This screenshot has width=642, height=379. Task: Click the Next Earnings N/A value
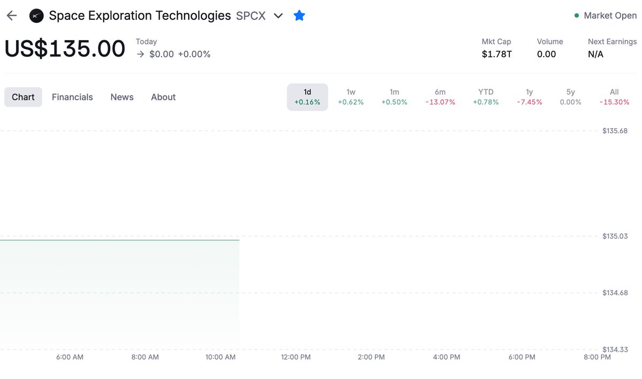pos(595,54)
